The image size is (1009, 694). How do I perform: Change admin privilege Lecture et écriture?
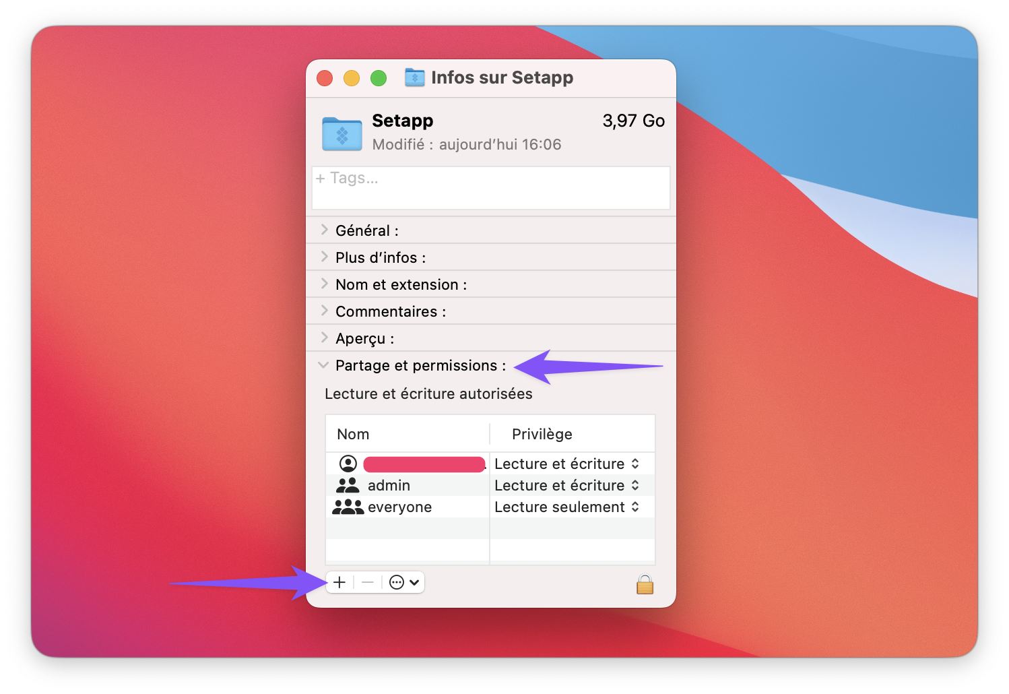click(567, 485)
